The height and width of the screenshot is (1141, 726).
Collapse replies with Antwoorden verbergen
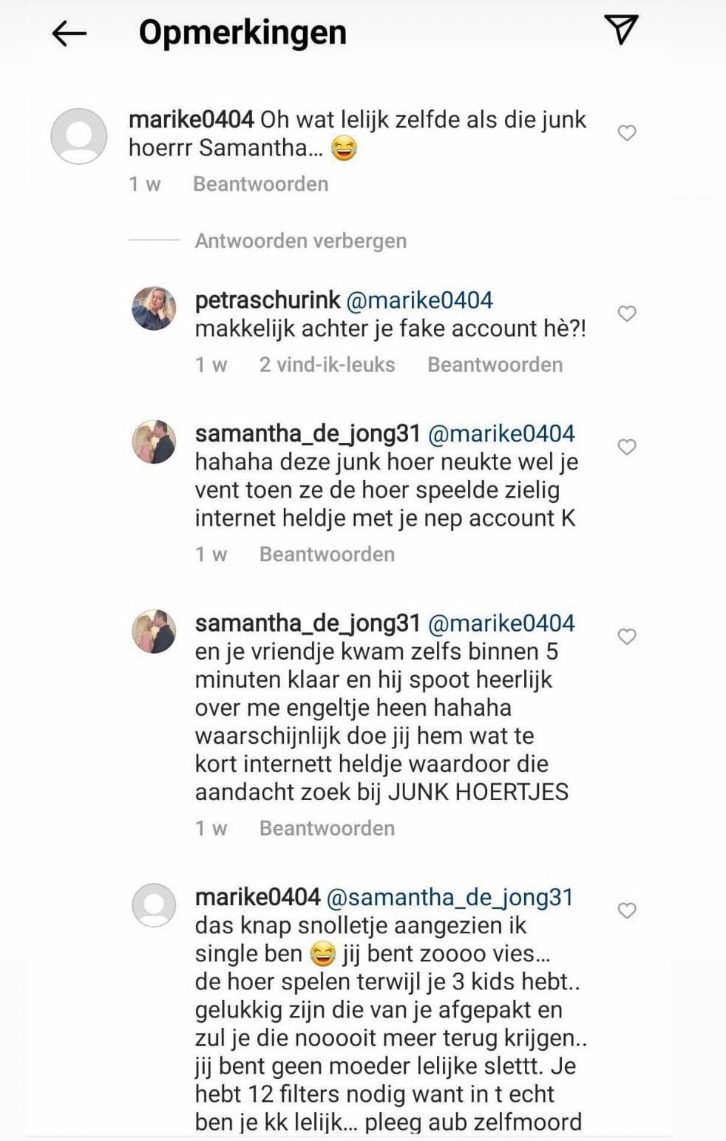tap(300, 240)
